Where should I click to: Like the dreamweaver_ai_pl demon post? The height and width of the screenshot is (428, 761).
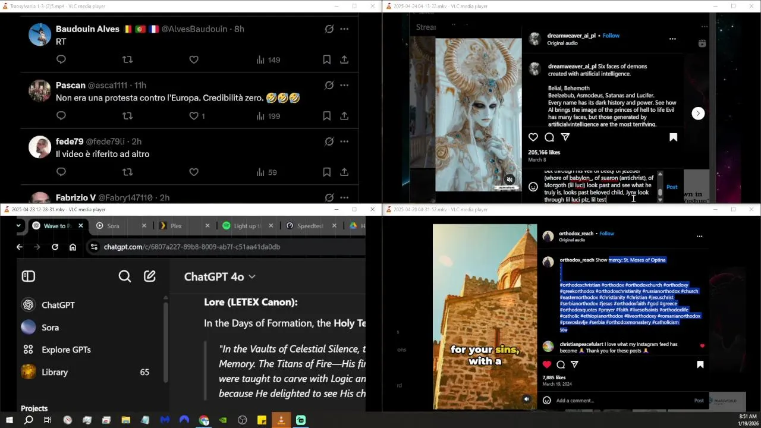[533, 137]
